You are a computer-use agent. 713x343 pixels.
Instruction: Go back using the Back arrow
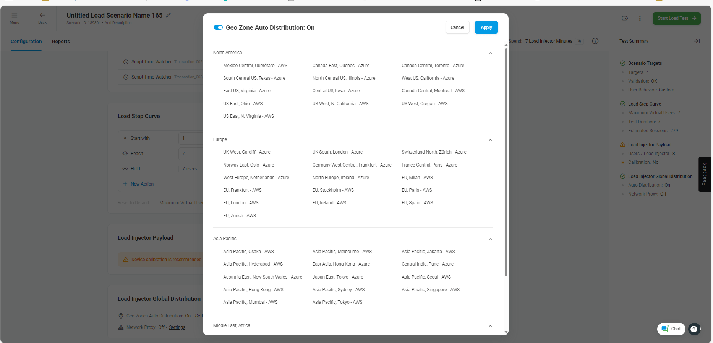(42, 15)
